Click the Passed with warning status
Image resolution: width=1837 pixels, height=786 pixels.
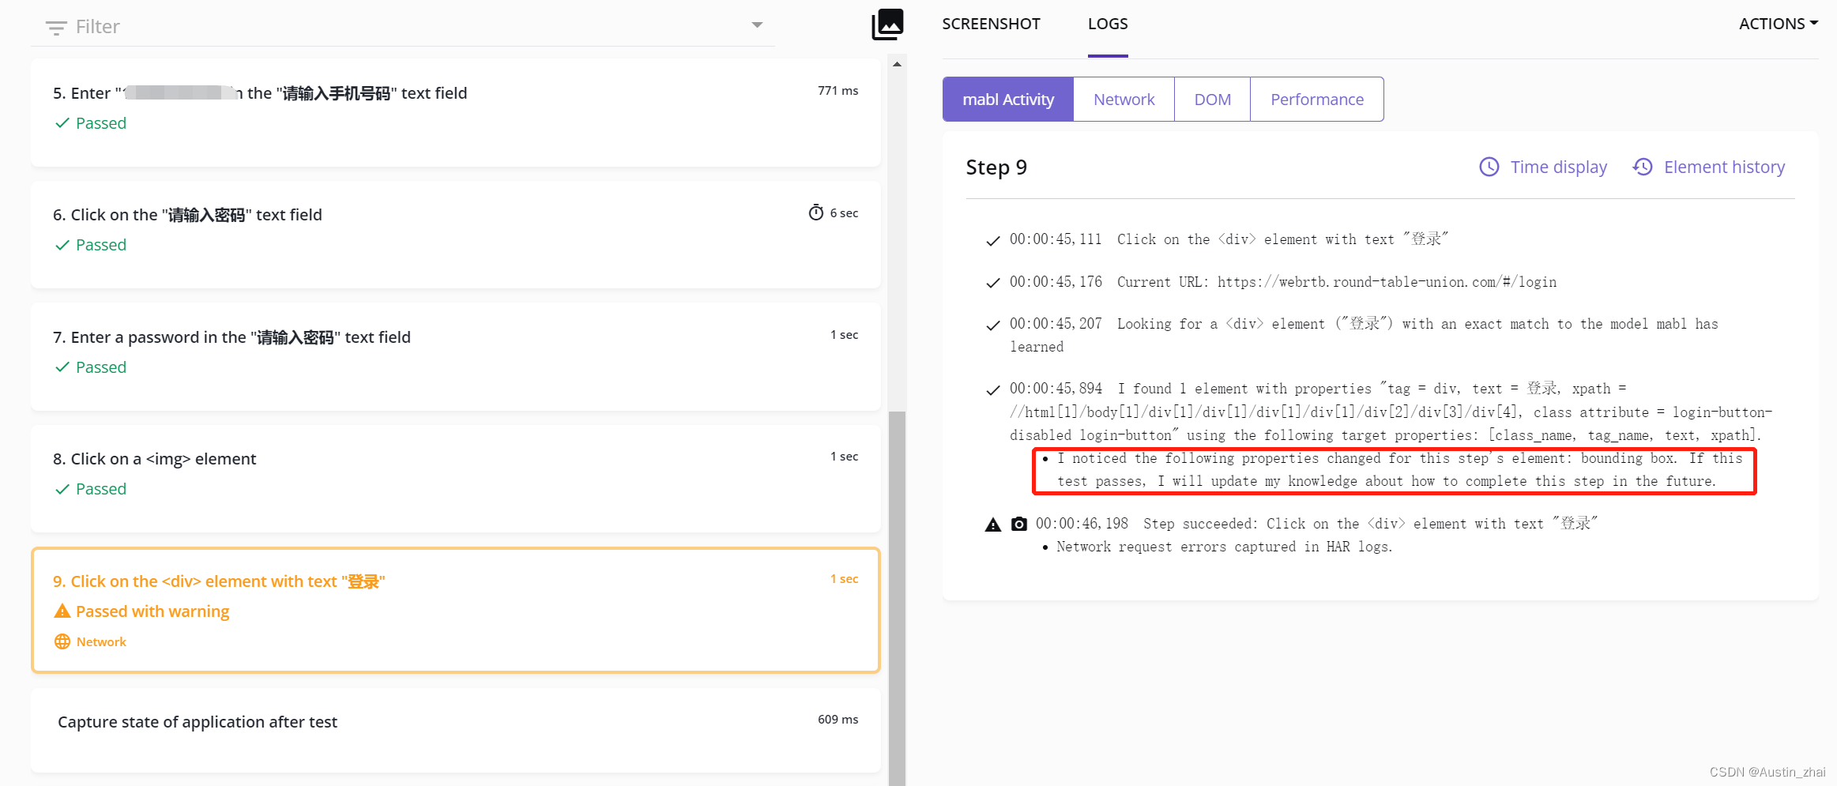(152, 611)
